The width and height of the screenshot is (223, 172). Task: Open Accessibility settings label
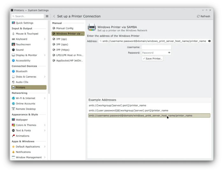click(23, 61)
